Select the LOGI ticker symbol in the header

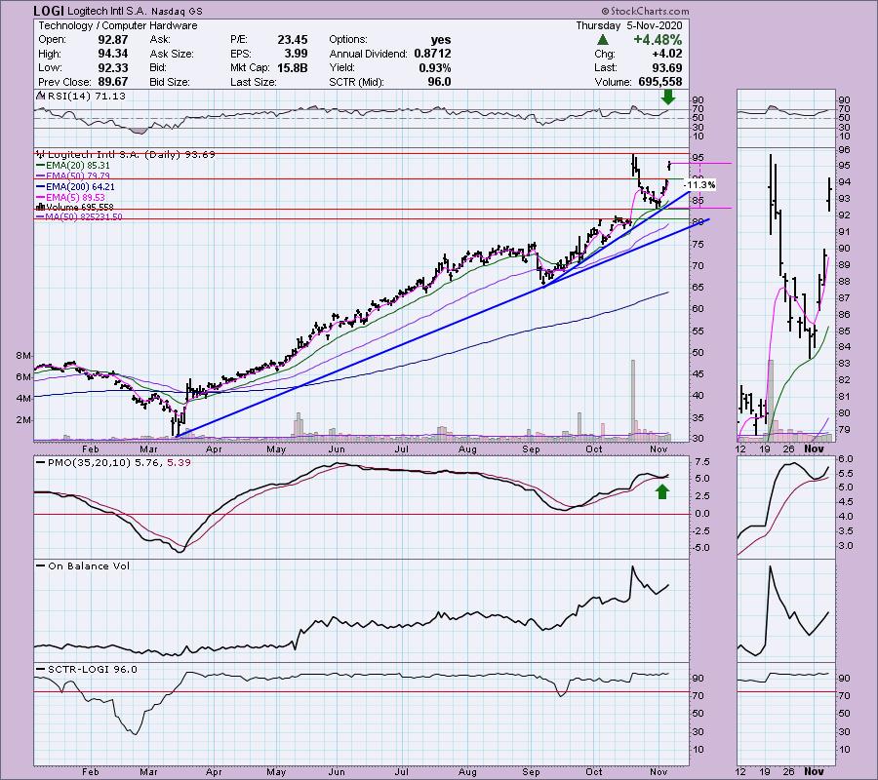(x=48, y=11)
